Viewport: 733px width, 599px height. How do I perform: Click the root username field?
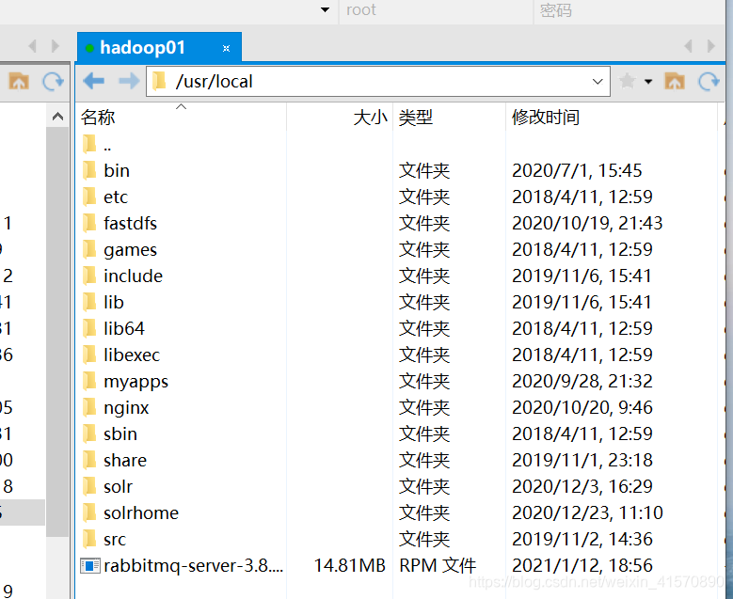pos(436,10)
